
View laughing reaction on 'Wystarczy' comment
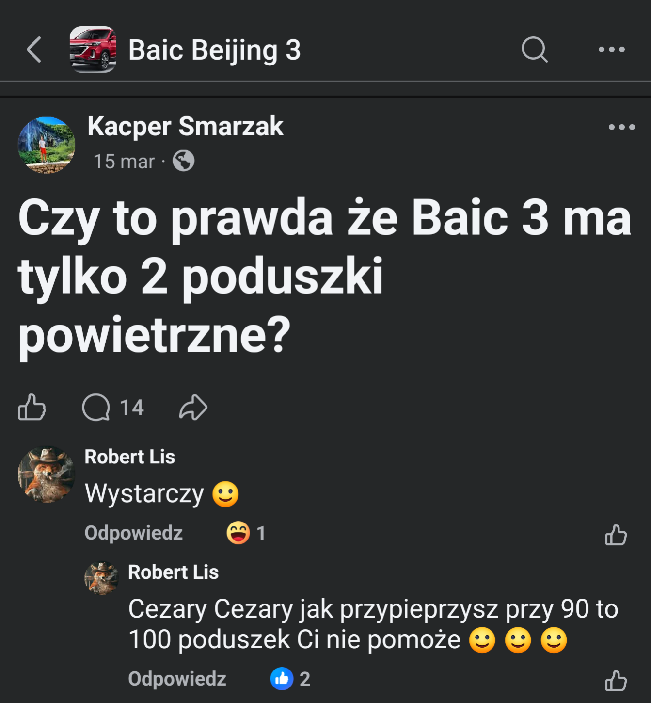246,533
